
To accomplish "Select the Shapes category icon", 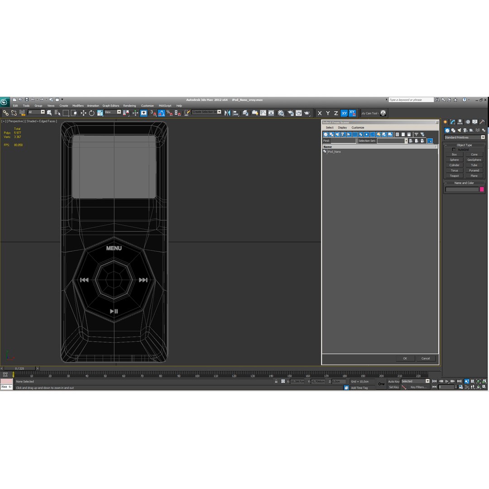I will (453, 130).
